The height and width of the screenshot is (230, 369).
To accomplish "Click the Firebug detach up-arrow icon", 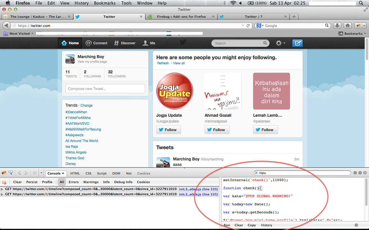I will [360, 173].
